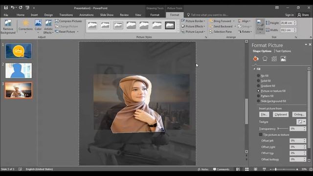Select the Selection Pane command

pos(221,32)
